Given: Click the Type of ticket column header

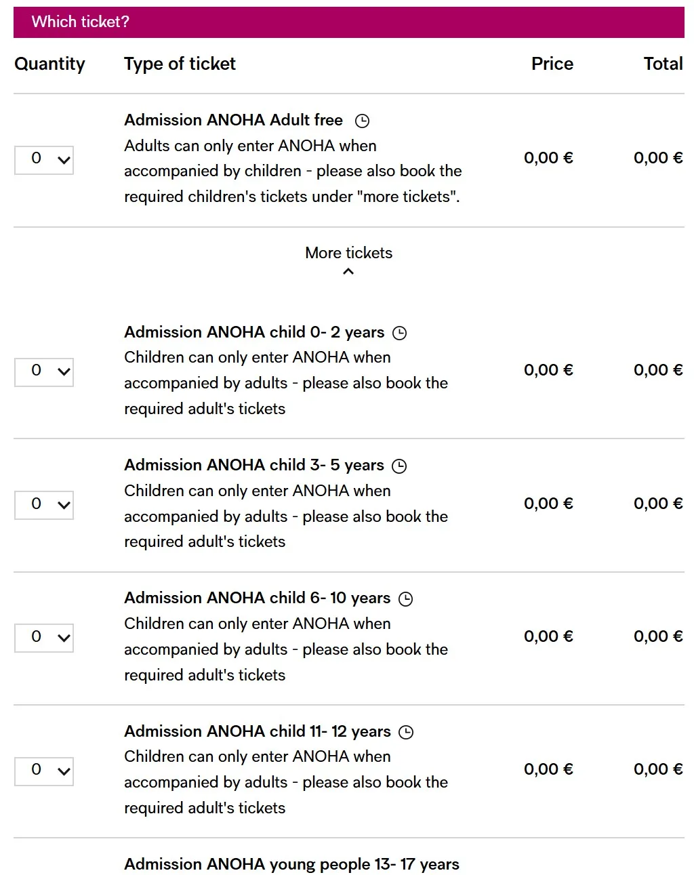Looking at the screenshot, I should point(180,64).
